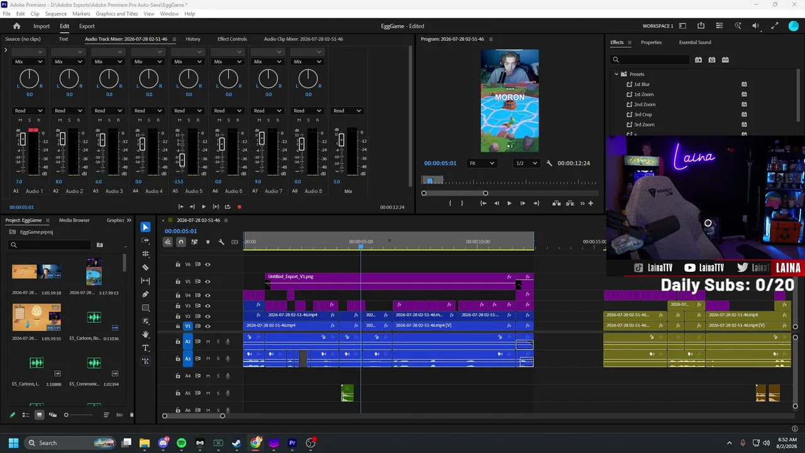Hide the V3 track output
Image resolution: width=805 pixels, height=453 pixels.
208,306
